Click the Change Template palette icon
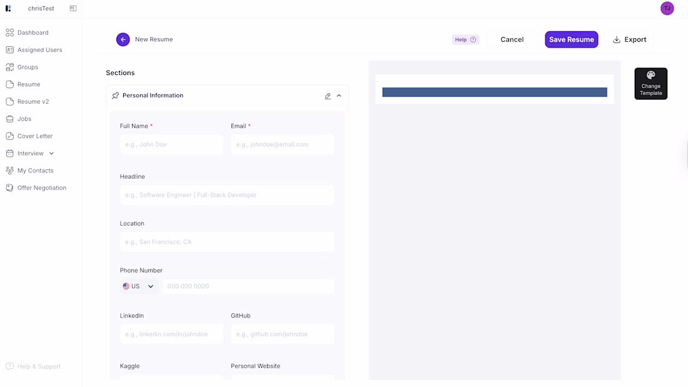 pos(650,75)
